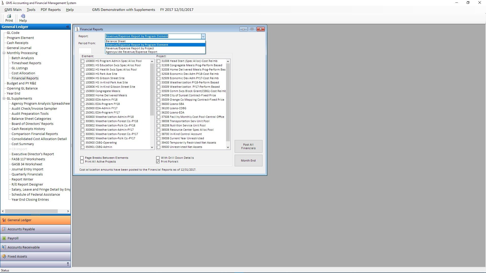Viewport: 486px width, 273px height.
Task: Choose Balance Sheet from the report list
Action: (x=116, y=41)
